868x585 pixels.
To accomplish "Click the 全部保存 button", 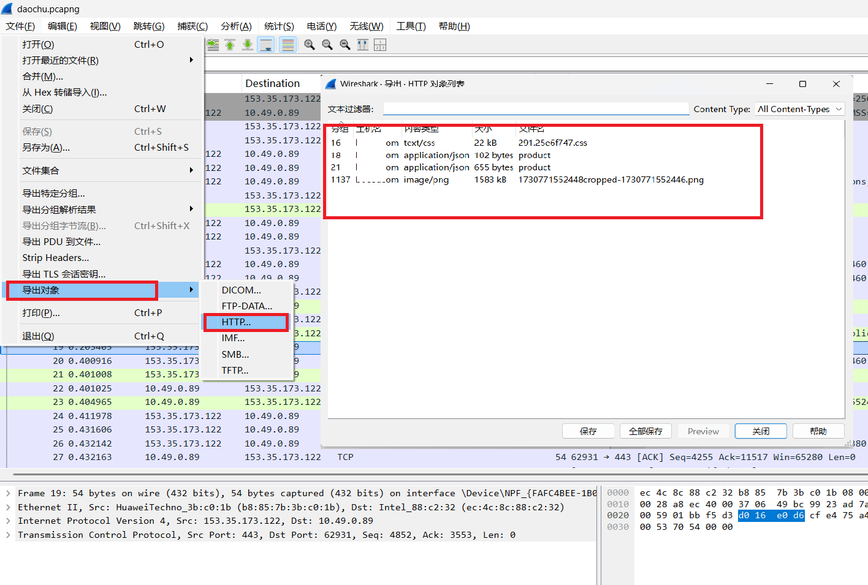I will click(x=645, y=431).
